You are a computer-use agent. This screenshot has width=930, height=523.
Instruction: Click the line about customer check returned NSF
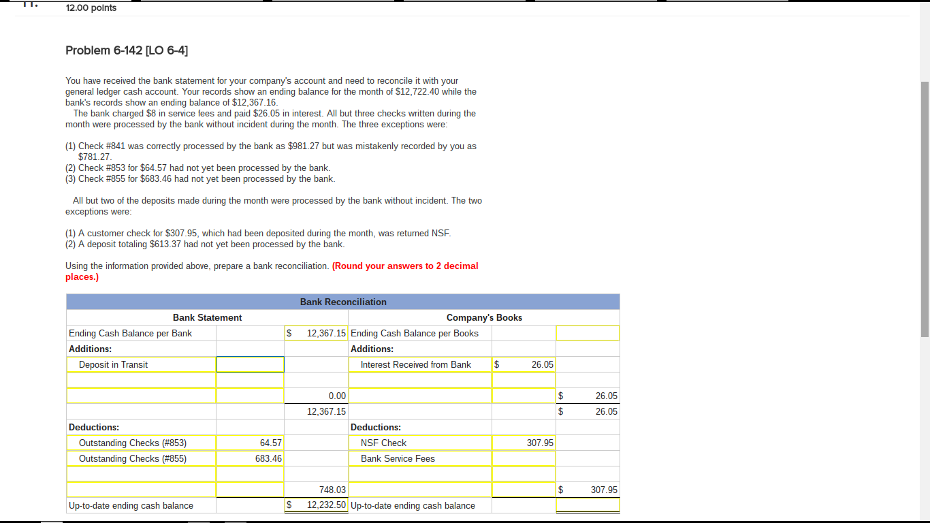[x=258, y=233]
